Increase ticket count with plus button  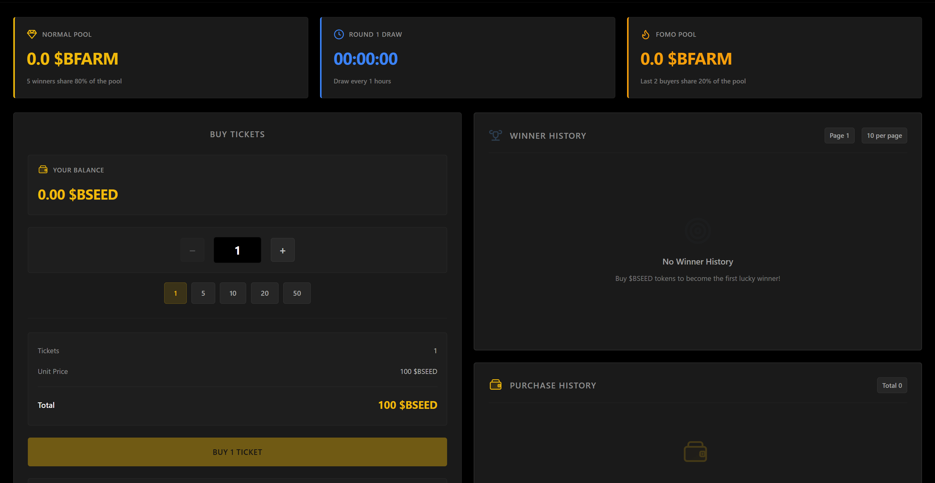282,250
